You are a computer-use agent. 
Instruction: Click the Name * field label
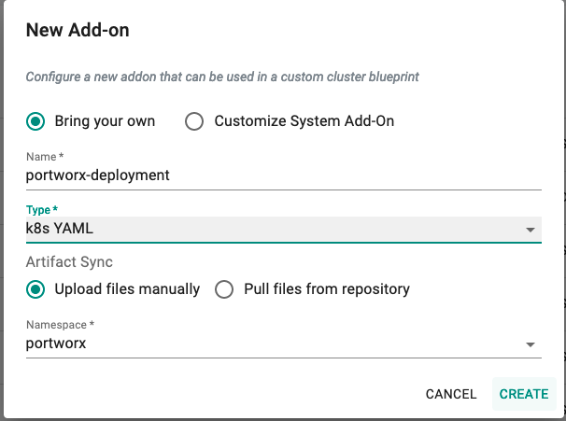click(x=45, y=157)
